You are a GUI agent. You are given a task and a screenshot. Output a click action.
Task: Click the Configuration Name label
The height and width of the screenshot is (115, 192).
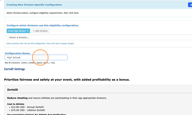click(x=17, y=53)
